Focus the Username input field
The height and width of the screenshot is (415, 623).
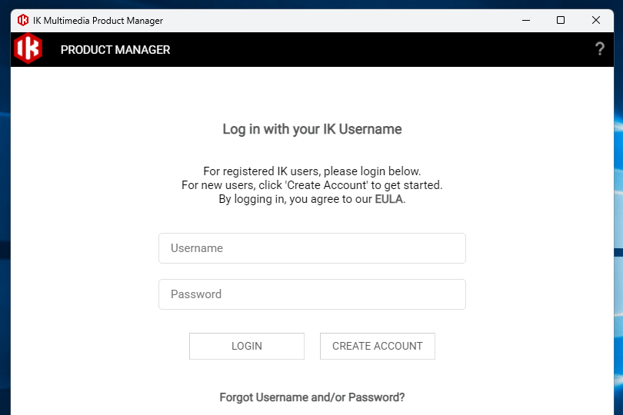tap(311, 248)
